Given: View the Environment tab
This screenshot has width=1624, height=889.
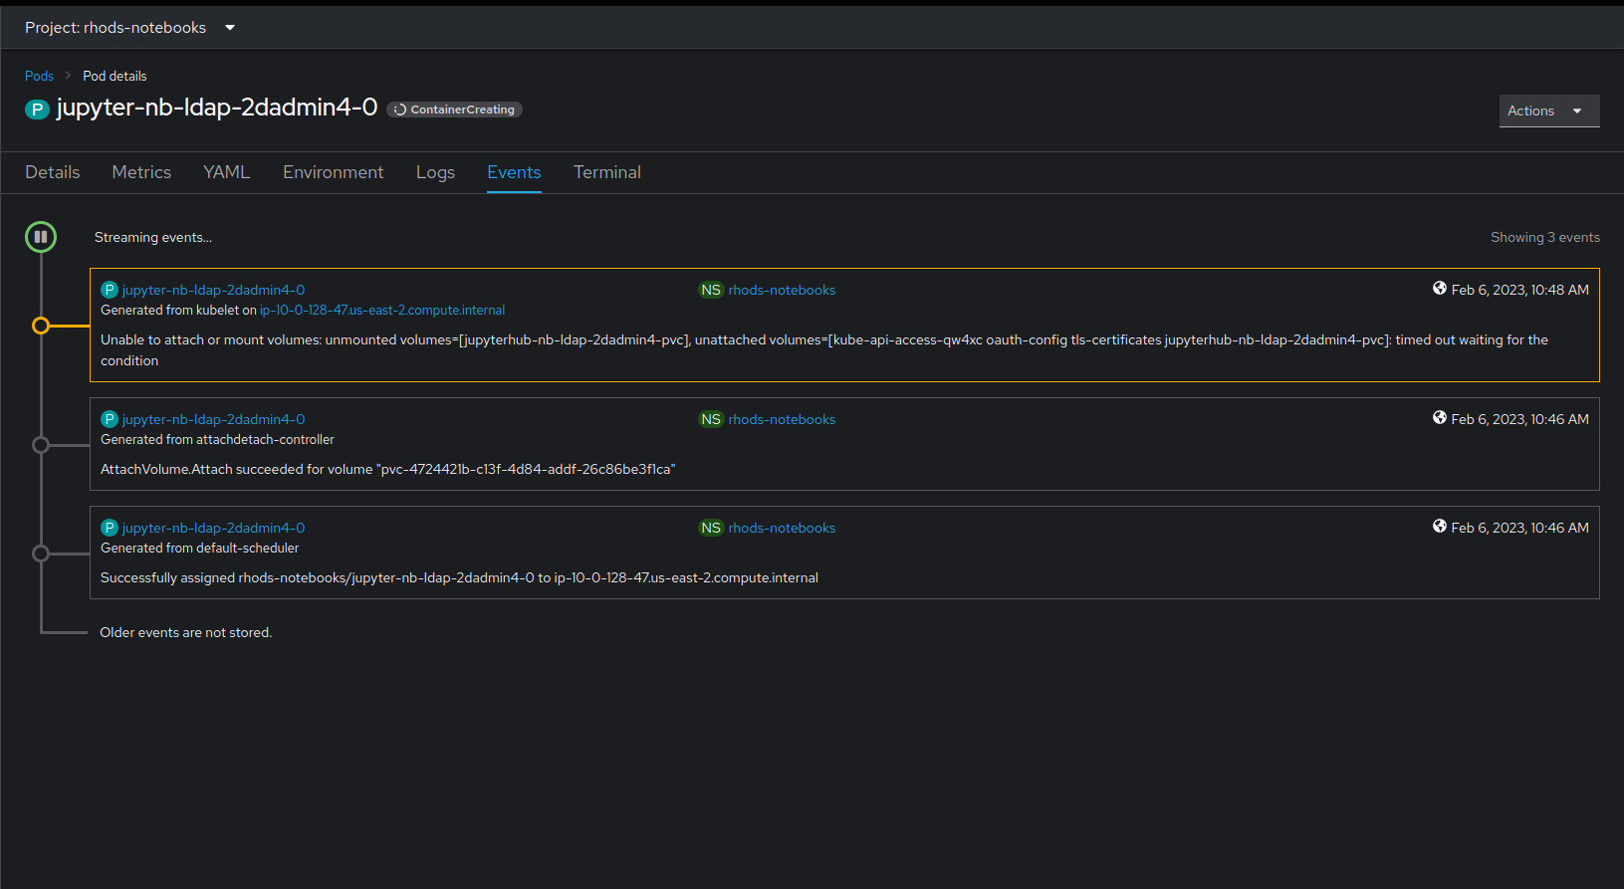Looking at the screenshot, I should coord(333,172).
